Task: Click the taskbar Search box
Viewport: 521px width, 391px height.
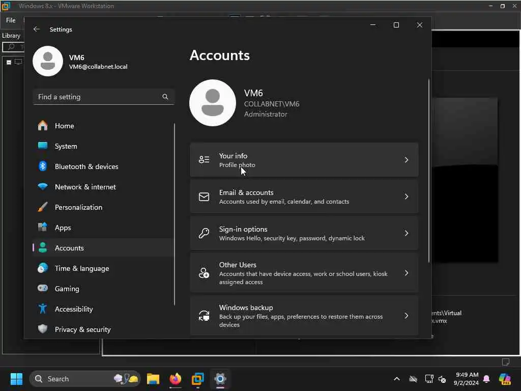Action: [85, 379]
